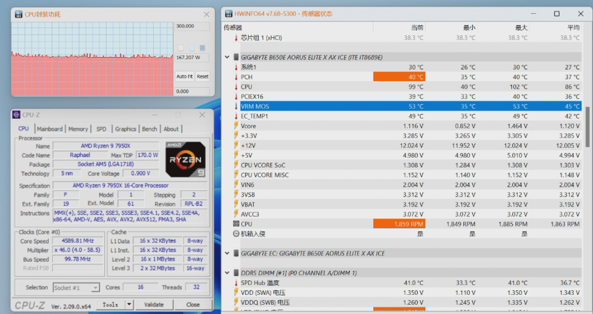Click the 0.000 graph minimum field
Viewport: 593px width, 314px height.
coord(192,91)
